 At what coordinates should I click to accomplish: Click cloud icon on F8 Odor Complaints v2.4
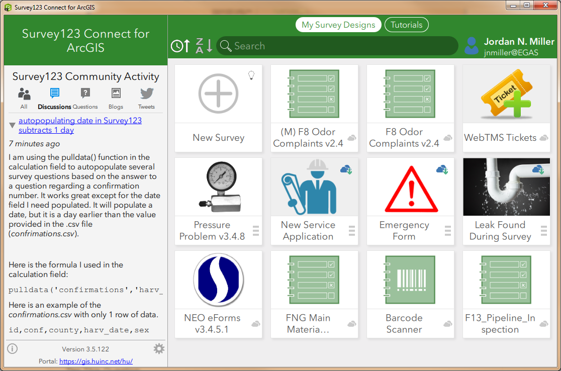pyautogui.click(x=447, y=138)
